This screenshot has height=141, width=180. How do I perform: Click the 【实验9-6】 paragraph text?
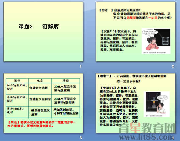(x=119, y=106)
